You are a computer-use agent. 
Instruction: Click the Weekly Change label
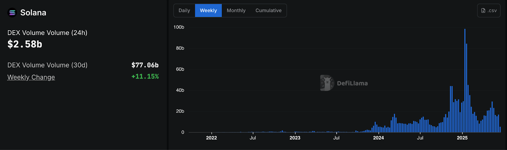pos(31,77)
